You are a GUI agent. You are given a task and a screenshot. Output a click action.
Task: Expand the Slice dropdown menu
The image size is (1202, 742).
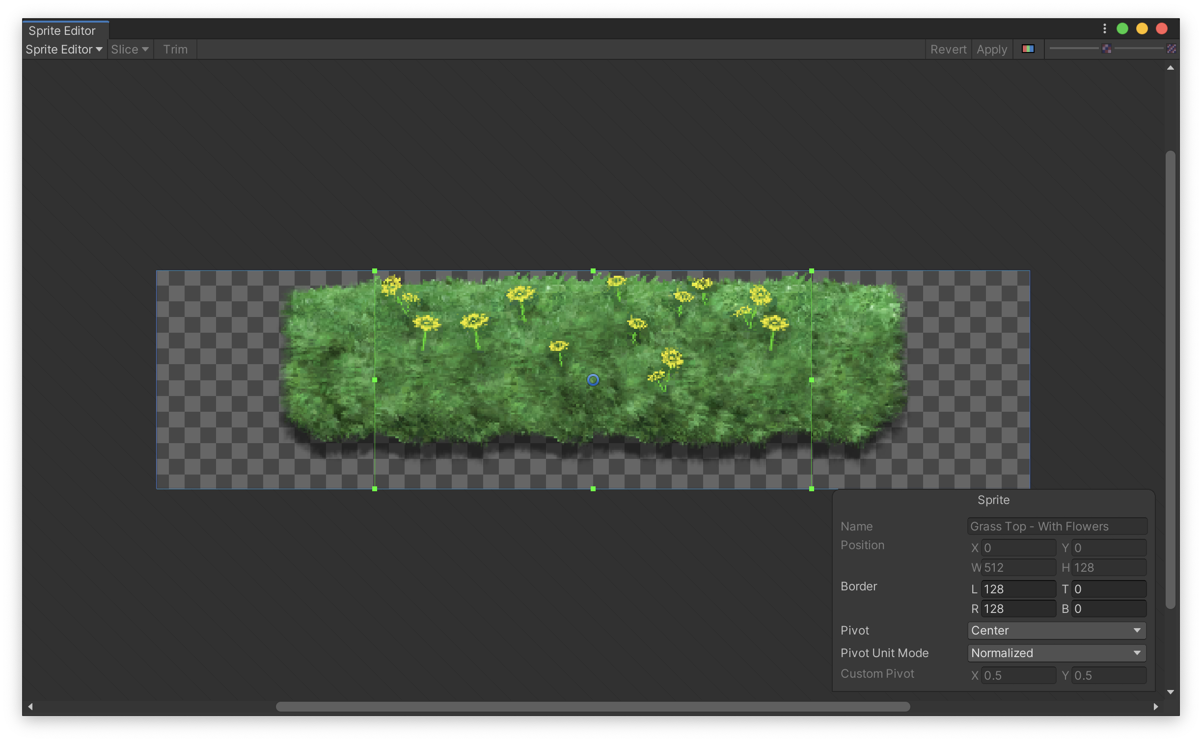tap(130, 50)
